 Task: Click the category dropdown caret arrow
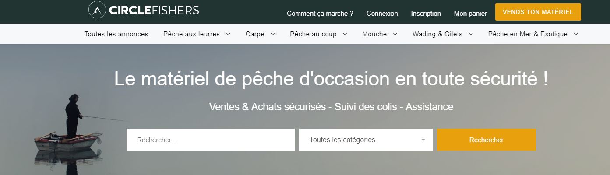(x=423, y=140)
